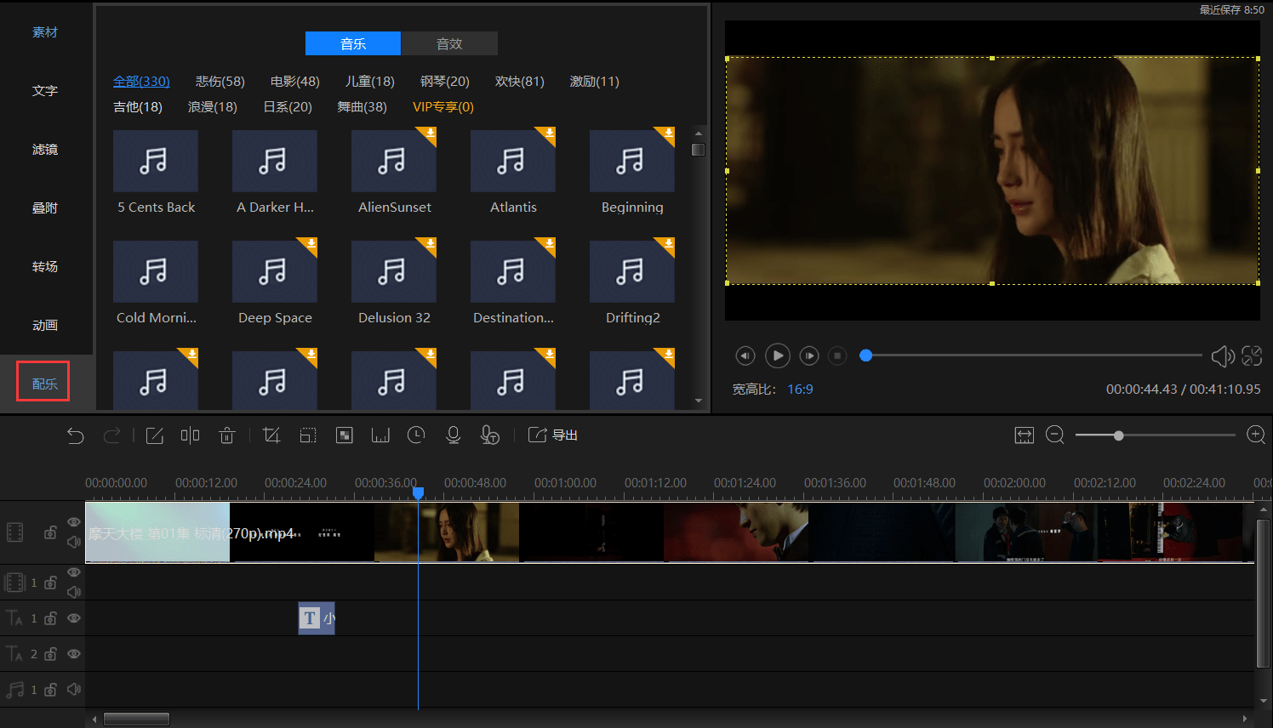Select the Atlantis music thumbnail
This screenshot has width=1273, height=728.
click(x=513, y=162)
